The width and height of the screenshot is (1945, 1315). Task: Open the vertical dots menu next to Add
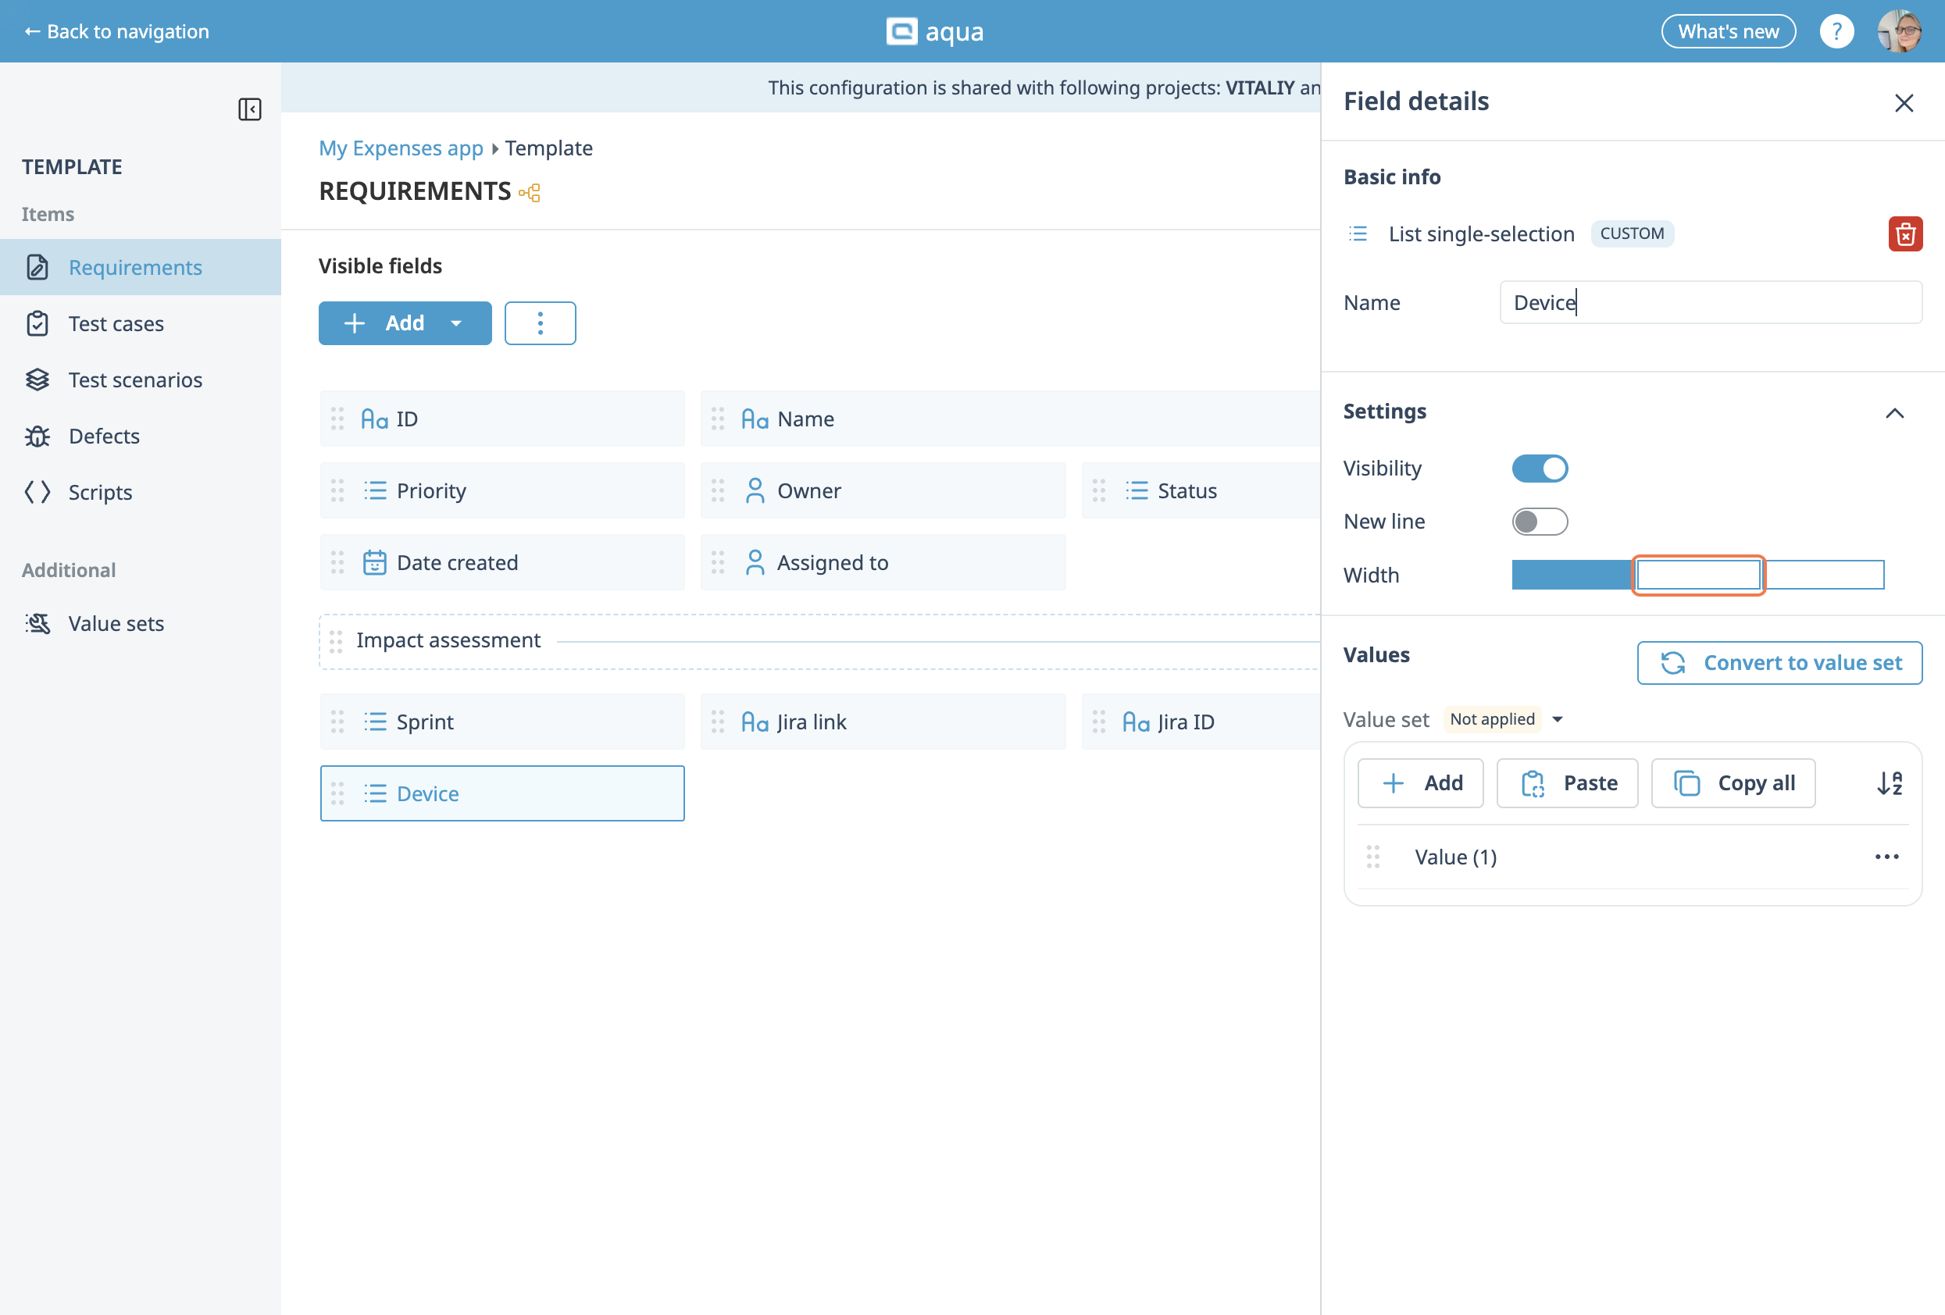point(540,323)
